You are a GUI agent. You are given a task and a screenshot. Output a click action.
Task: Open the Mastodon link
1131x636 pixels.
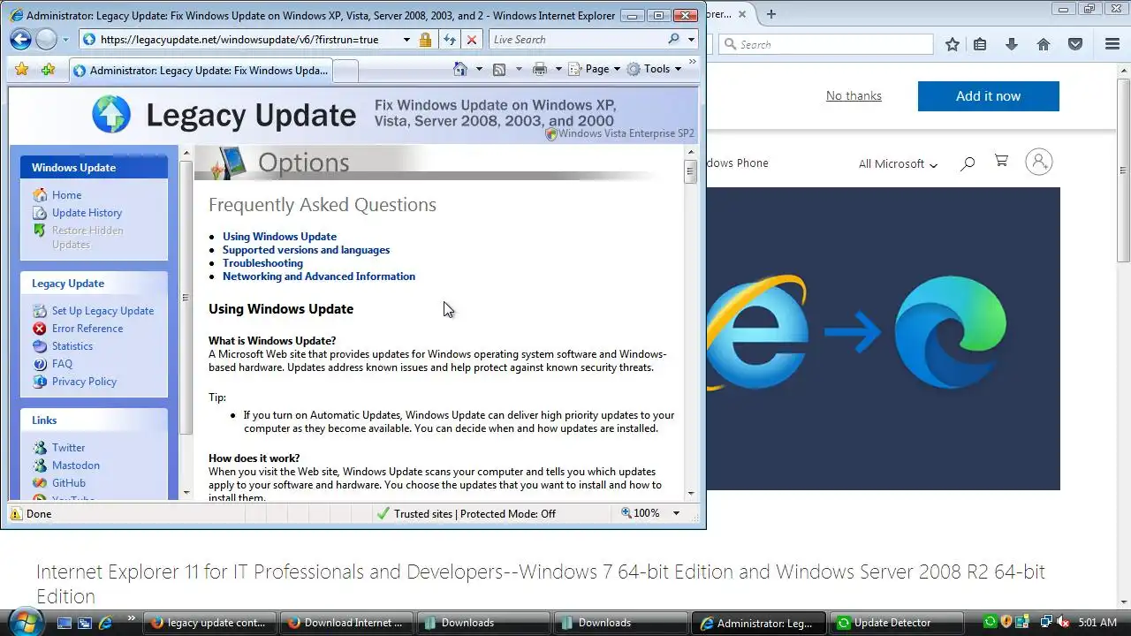tap(75, 466)
